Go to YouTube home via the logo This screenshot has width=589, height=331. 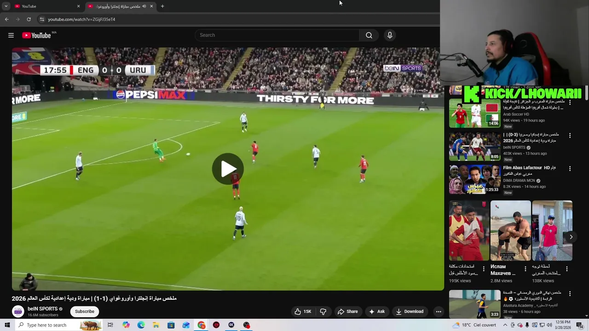[36, 35]
